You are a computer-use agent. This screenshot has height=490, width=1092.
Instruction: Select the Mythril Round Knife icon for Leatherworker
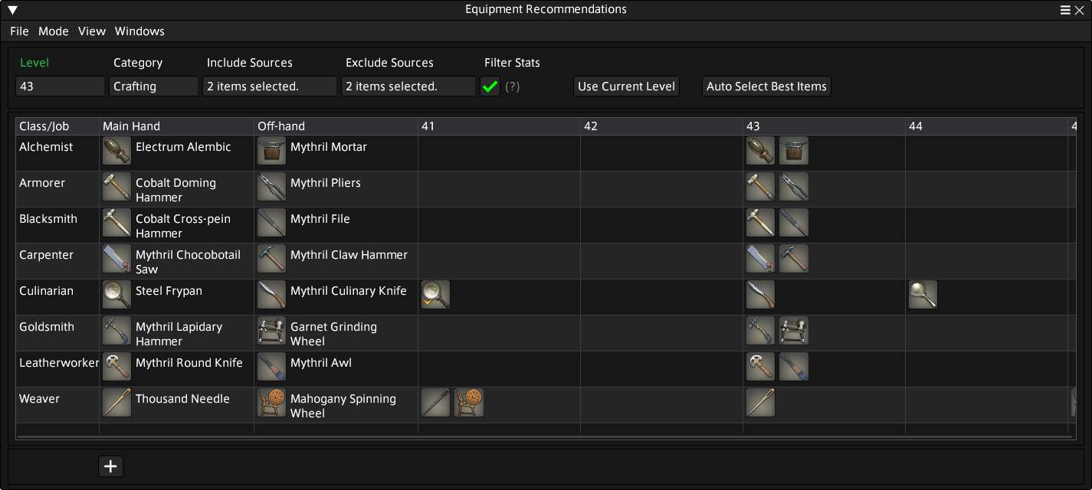point(116,366)
